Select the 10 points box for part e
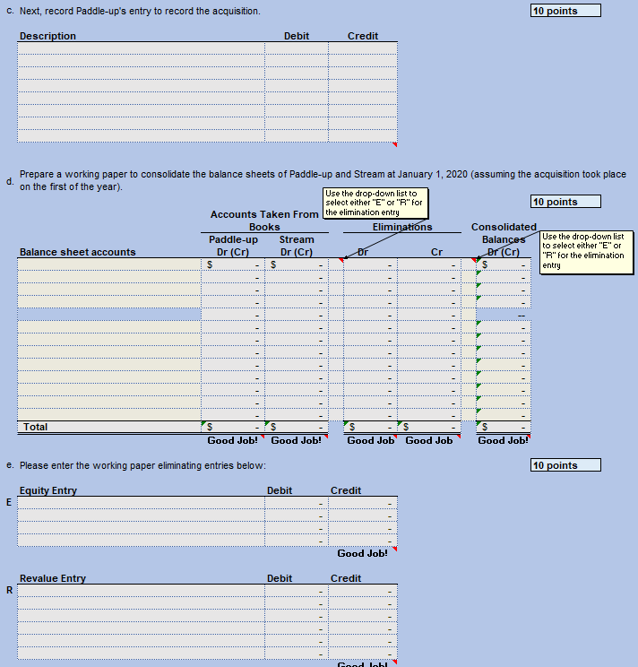The height and width of the screenshot is (667, 638). pos(565,465)
